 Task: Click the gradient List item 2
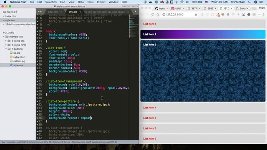pyautogui.click(x=203, y=34)
